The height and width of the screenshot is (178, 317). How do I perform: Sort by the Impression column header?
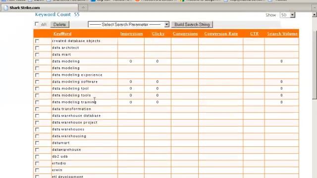[132, 34]
